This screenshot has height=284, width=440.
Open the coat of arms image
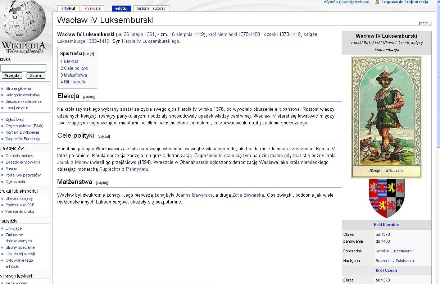(x=386, y=198)
